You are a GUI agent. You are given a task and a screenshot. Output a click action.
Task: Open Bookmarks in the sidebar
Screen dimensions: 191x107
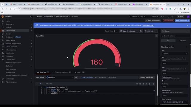tap(10, 24)
